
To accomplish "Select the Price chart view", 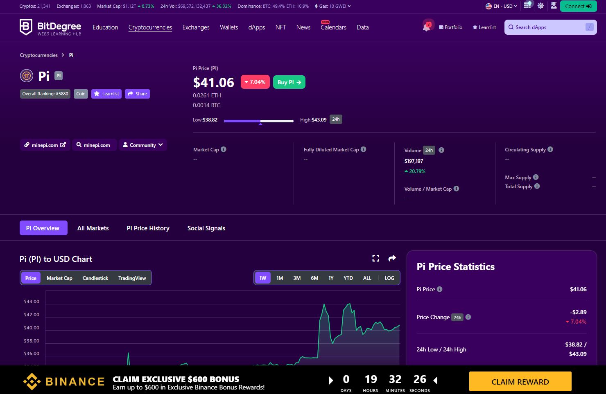I will (x=31, y=278).
